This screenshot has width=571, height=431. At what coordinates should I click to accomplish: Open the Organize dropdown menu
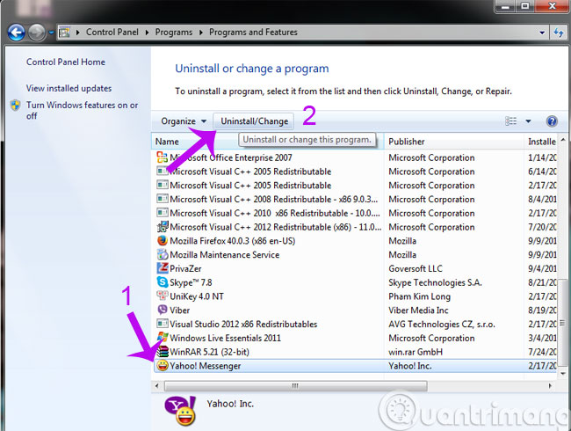[184, 121]
